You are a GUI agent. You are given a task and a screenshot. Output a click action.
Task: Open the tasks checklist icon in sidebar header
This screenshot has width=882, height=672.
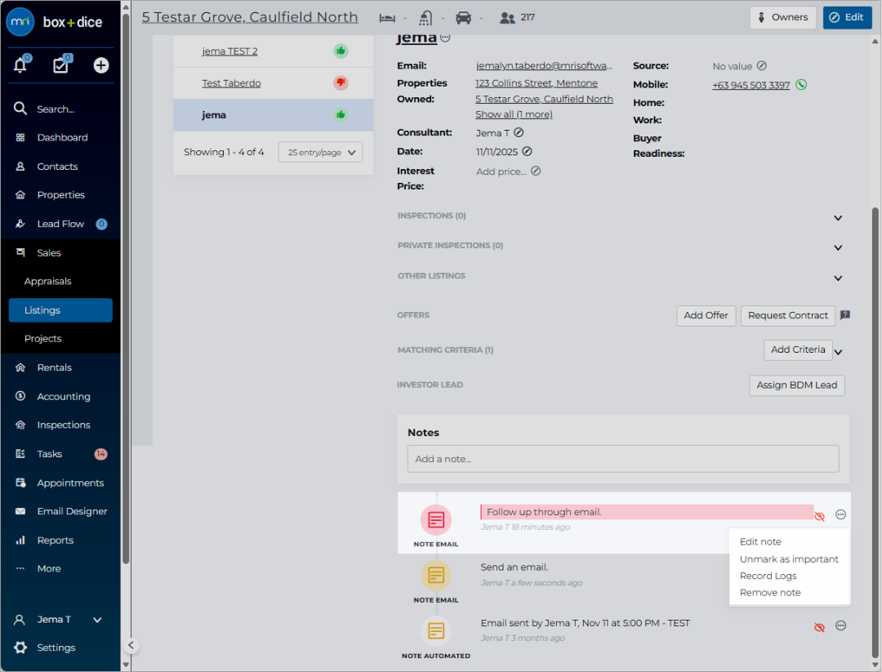click(60, 65)
